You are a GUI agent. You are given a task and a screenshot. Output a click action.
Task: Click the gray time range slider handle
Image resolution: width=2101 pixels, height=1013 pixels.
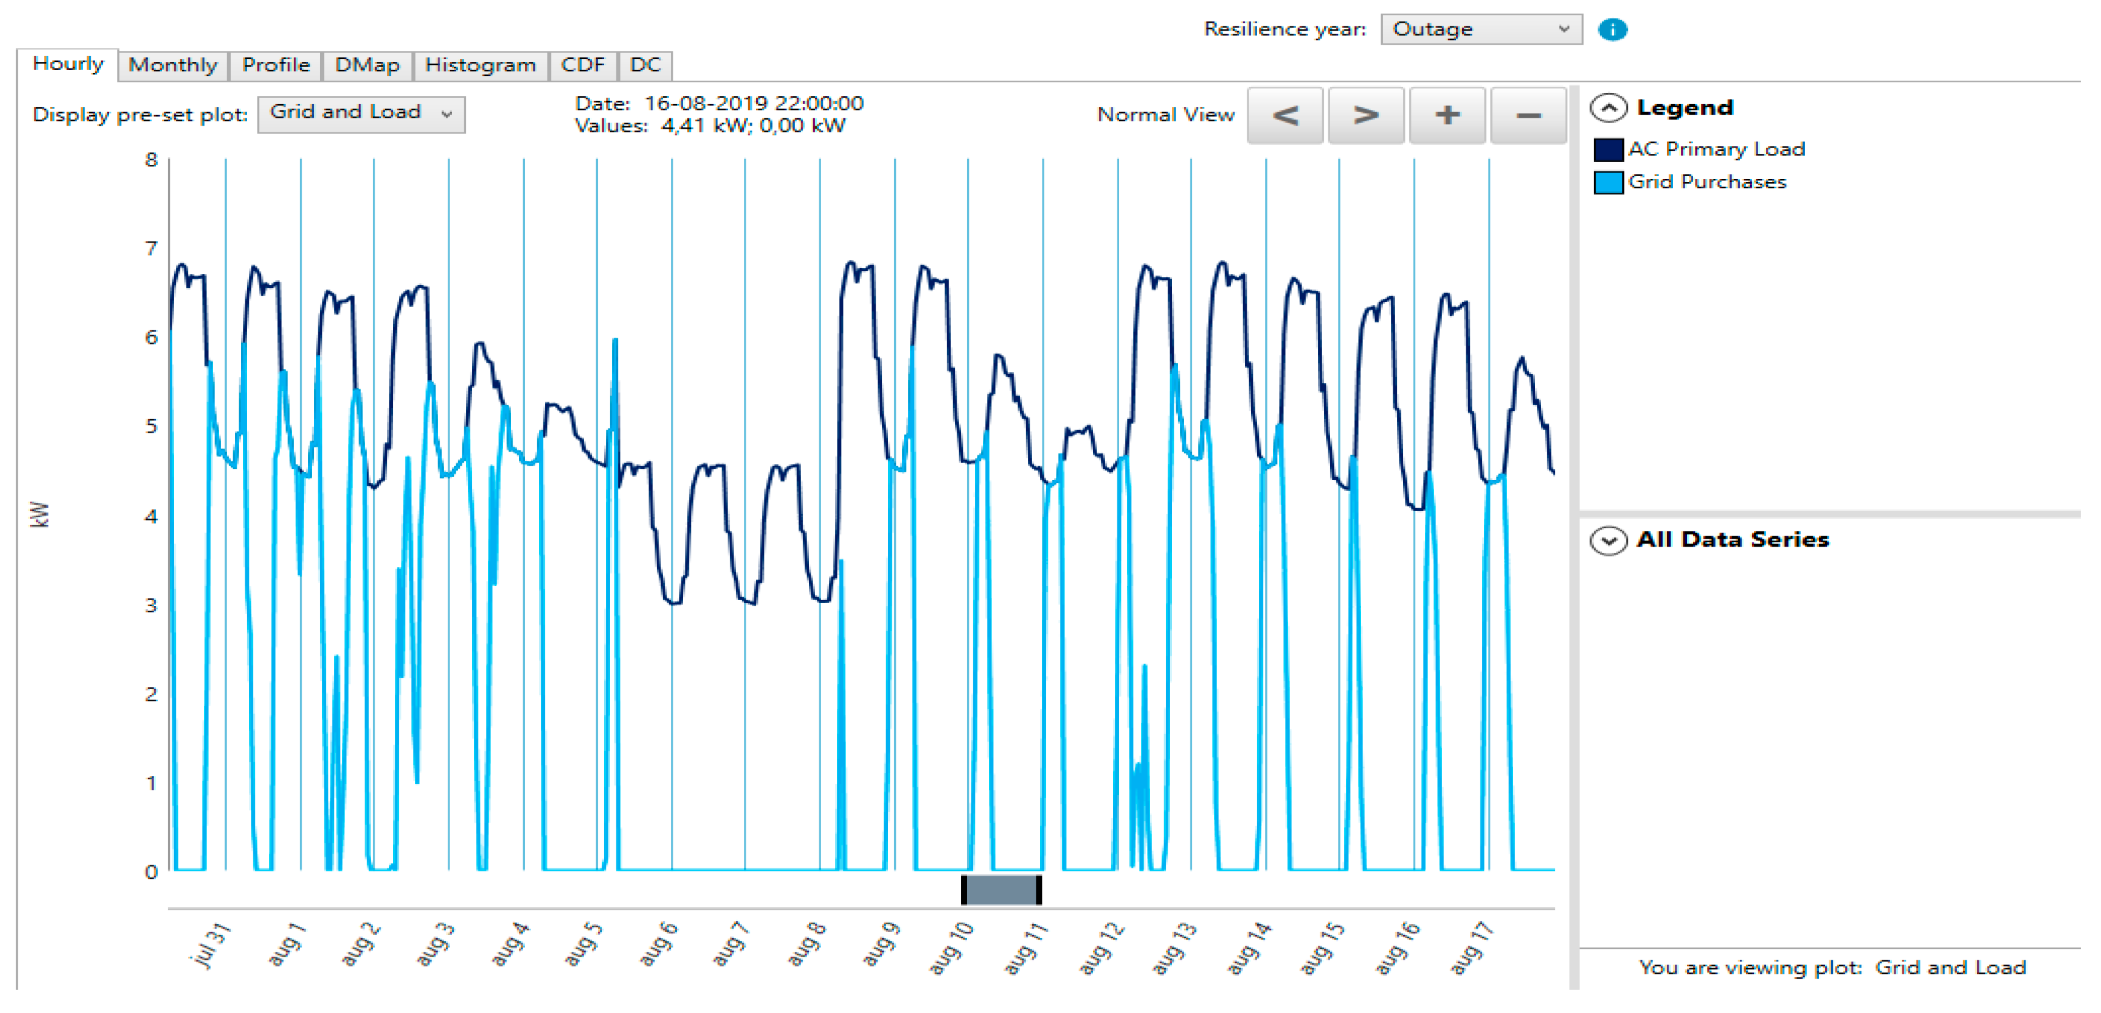tap(1001, 889)
